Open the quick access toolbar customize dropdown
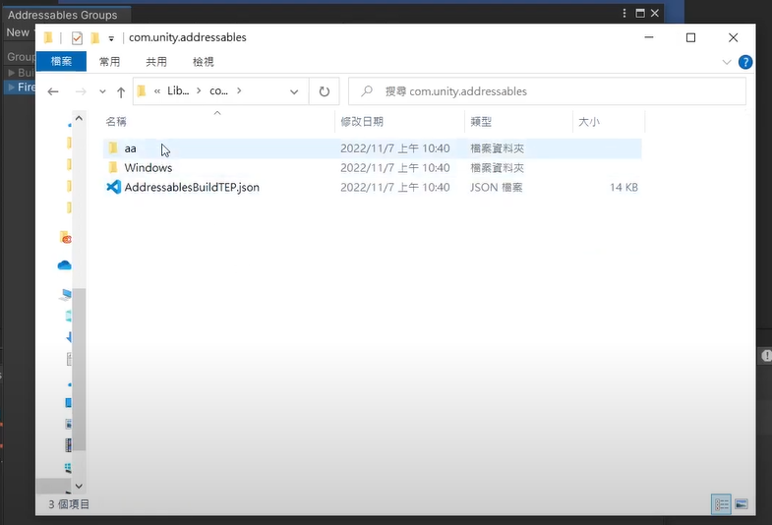Viewport: 772px width, 525px height. point(111,38)
